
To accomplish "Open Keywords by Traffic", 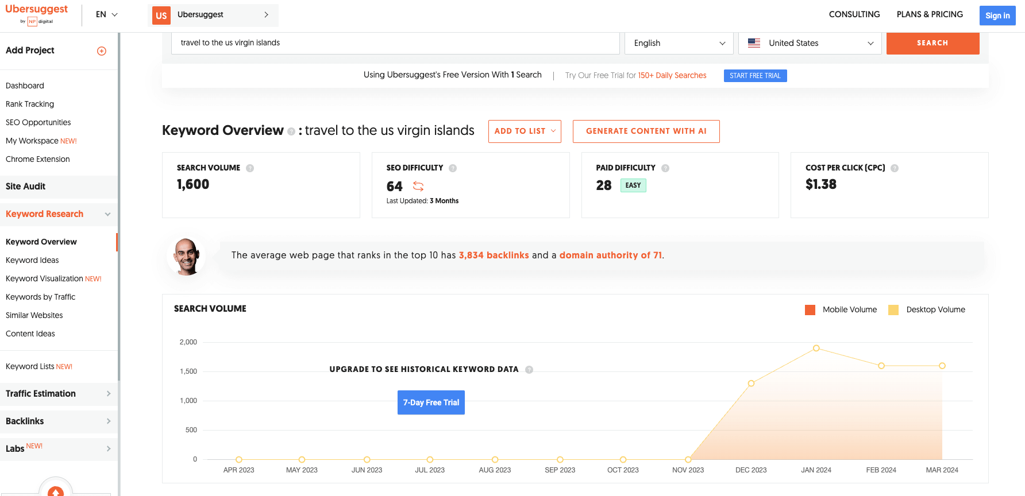I will point(40,297).
